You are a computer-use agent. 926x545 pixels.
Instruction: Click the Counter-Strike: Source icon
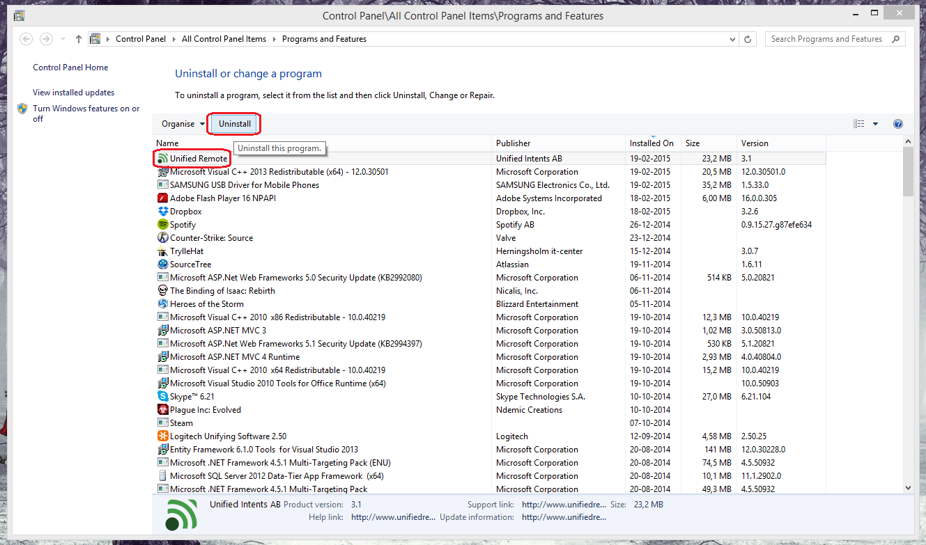(163, 238)
